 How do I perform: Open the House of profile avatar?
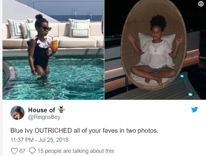17,113
